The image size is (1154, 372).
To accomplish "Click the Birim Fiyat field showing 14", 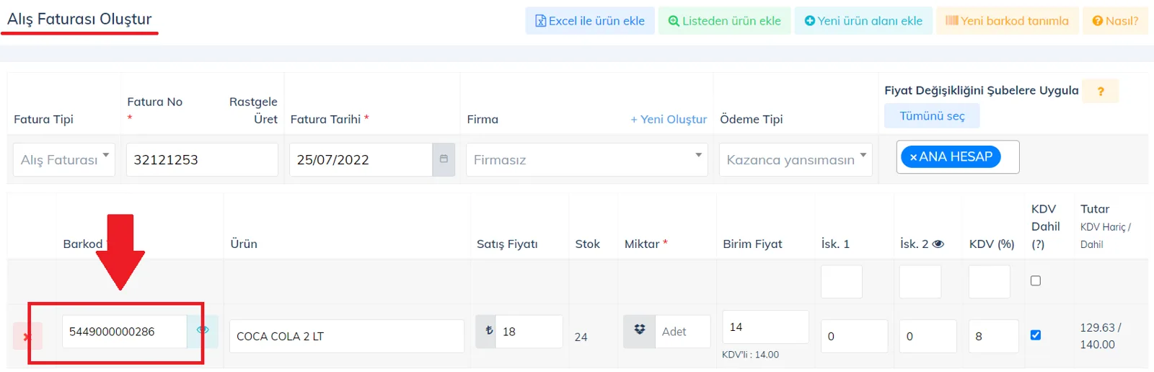I will 765,327.
